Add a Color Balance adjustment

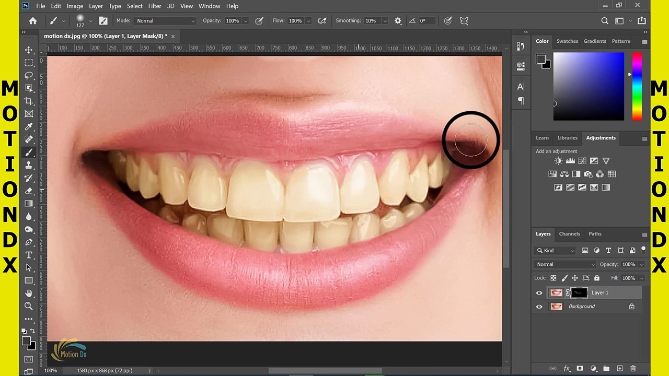[x=564, y=174]
